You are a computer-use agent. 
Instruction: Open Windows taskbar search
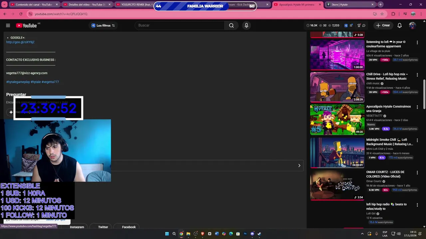click(x=174, y=234)
